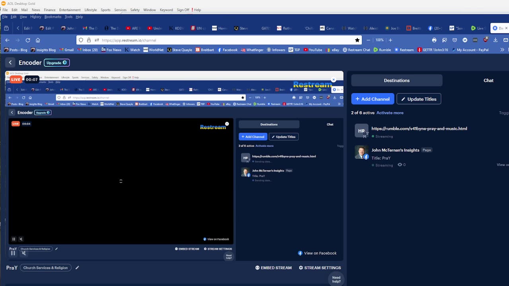The height and width of the screenshot is (286, 509).
Task: Click the Upgrade button
Action: (x=56, y=63)
